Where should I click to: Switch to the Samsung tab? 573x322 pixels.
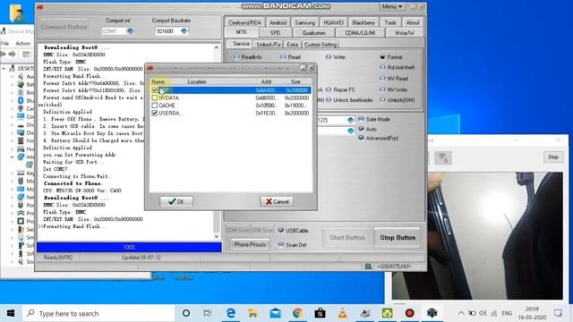tap(304, 22)
